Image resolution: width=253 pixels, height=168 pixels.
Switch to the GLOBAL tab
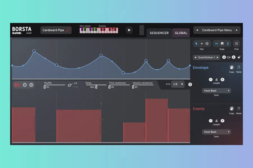click(181, 33)
